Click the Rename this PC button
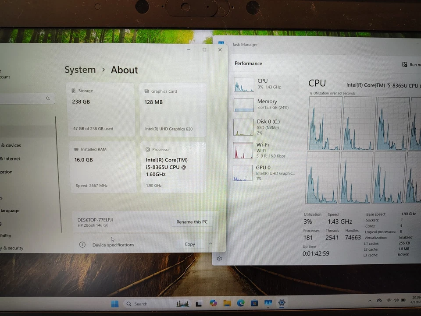The height and width of the screenshot is (316, 421). coord(192,221)
